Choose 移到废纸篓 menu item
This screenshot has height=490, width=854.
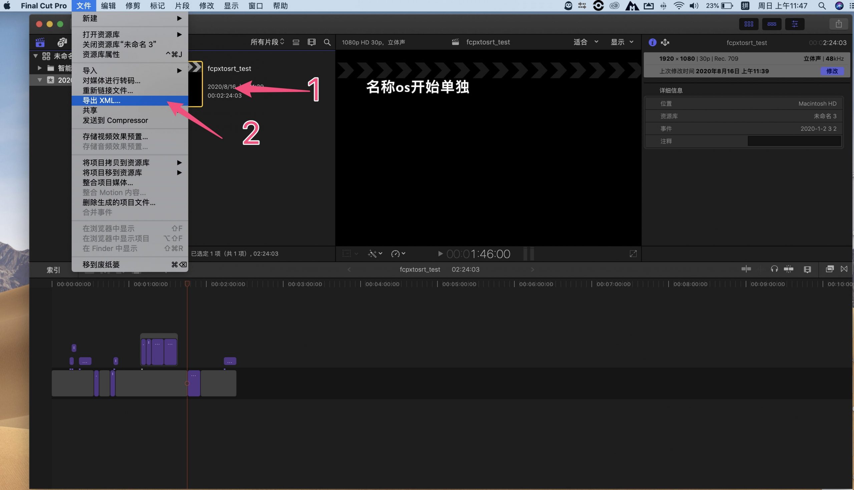[129, 265]
